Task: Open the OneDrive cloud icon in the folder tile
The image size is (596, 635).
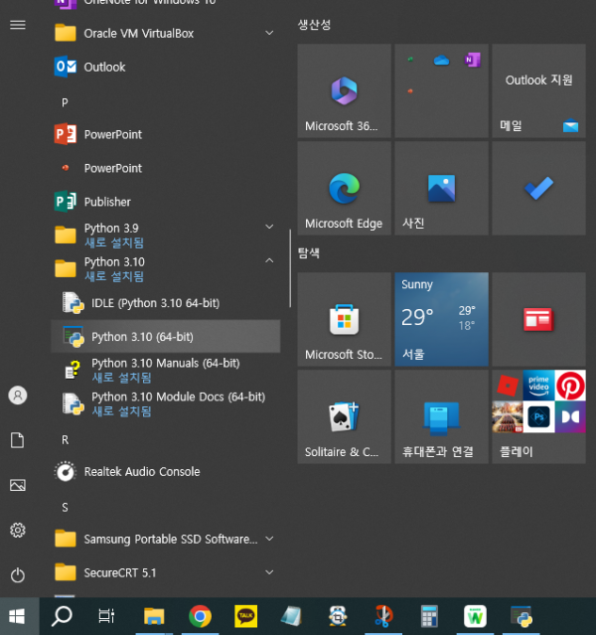Action: tap(441, 61)
